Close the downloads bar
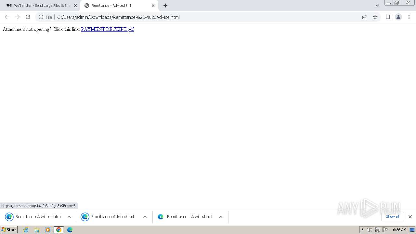Image resolution: width=416 pixels, height=234 pixels. pos(410,217)
